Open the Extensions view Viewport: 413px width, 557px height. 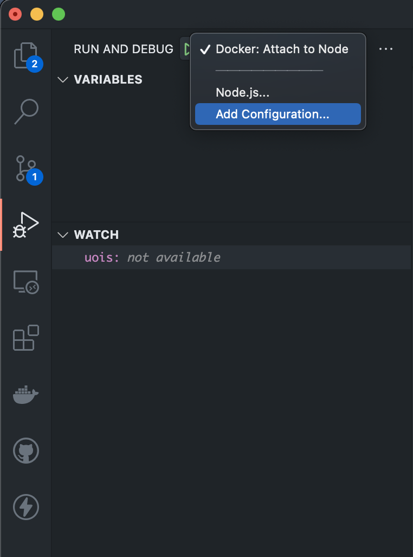click(x=25, y=338)
